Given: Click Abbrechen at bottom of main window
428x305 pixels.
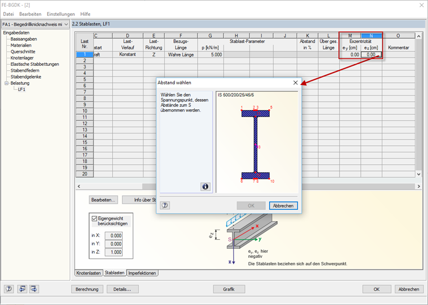Looking at the screenshot, I should (409, 289).
